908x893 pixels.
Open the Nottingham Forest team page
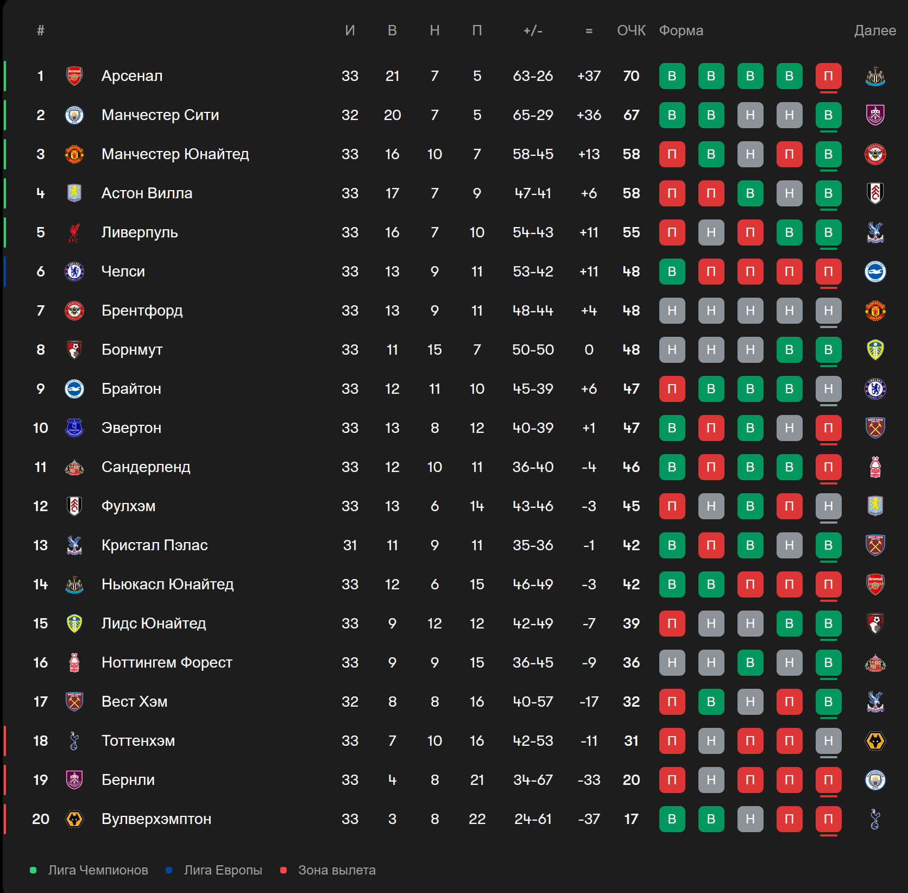click(167, 663)
